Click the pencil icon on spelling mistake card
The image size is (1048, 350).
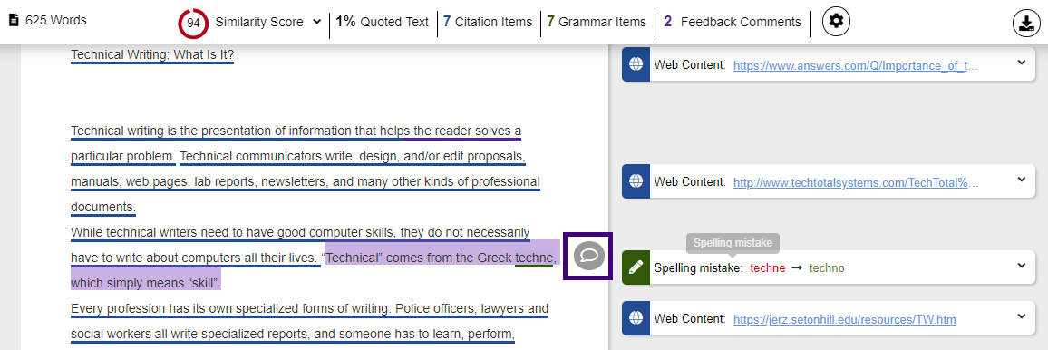636,267
